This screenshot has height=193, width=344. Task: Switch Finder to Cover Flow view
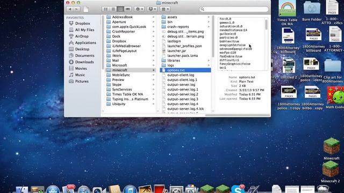tap(128, 9)
